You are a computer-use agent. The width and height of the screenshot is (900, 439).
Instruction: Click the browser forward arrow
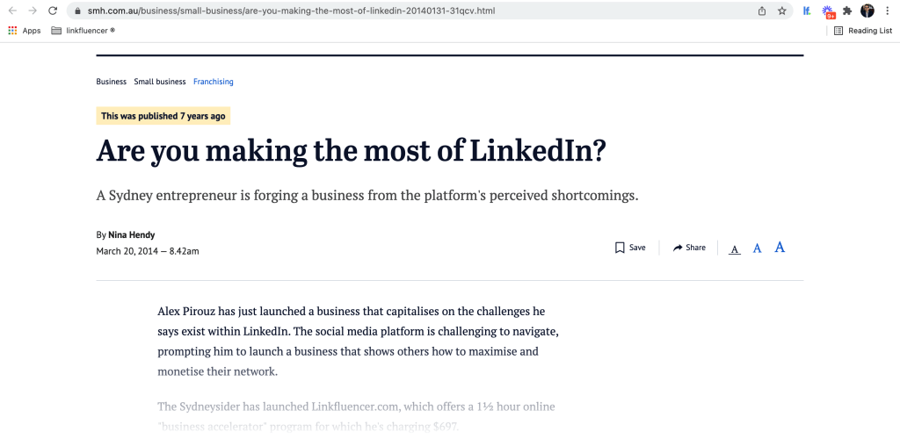click(x=33, y=11)
